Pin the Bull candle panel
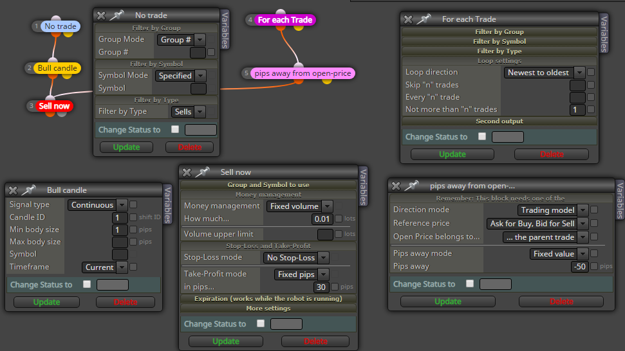625x351 pixels. tap(29, 190)
